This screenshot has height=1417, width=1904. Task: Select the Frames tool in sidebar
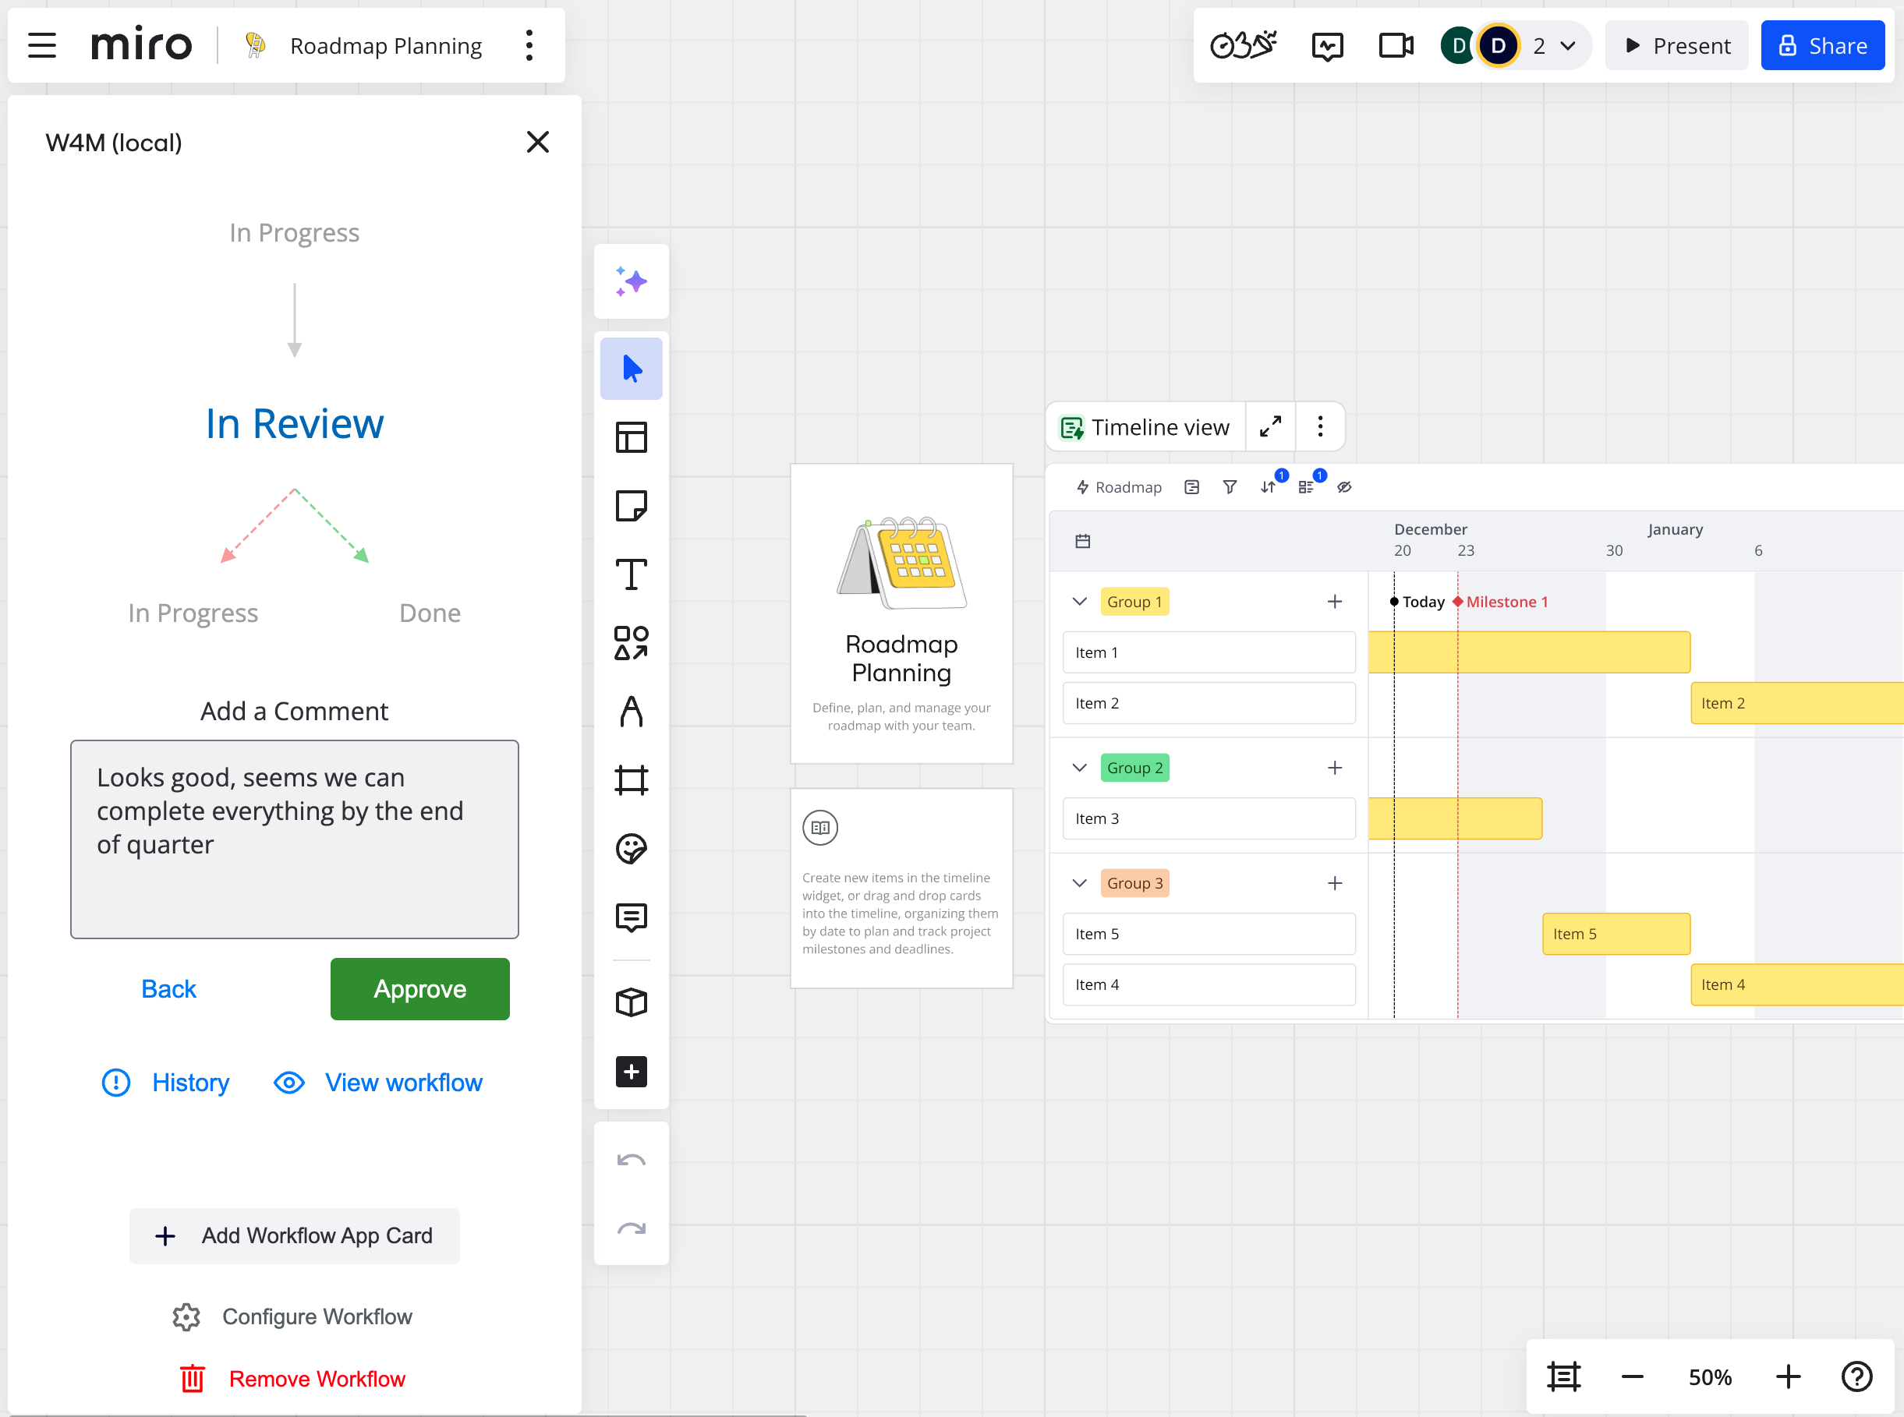tap(632, 780)
